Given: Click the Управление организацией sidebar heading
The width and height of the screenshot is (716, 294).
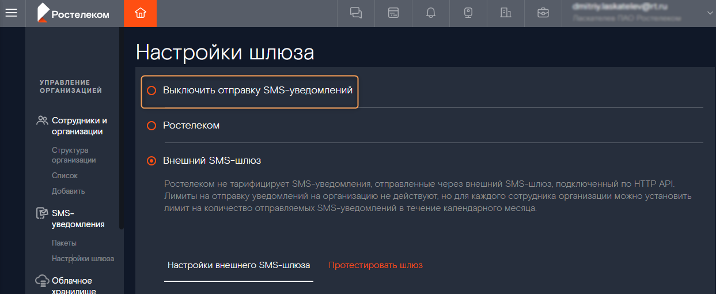Looking at the screenshot, I should tap(71, 86).
